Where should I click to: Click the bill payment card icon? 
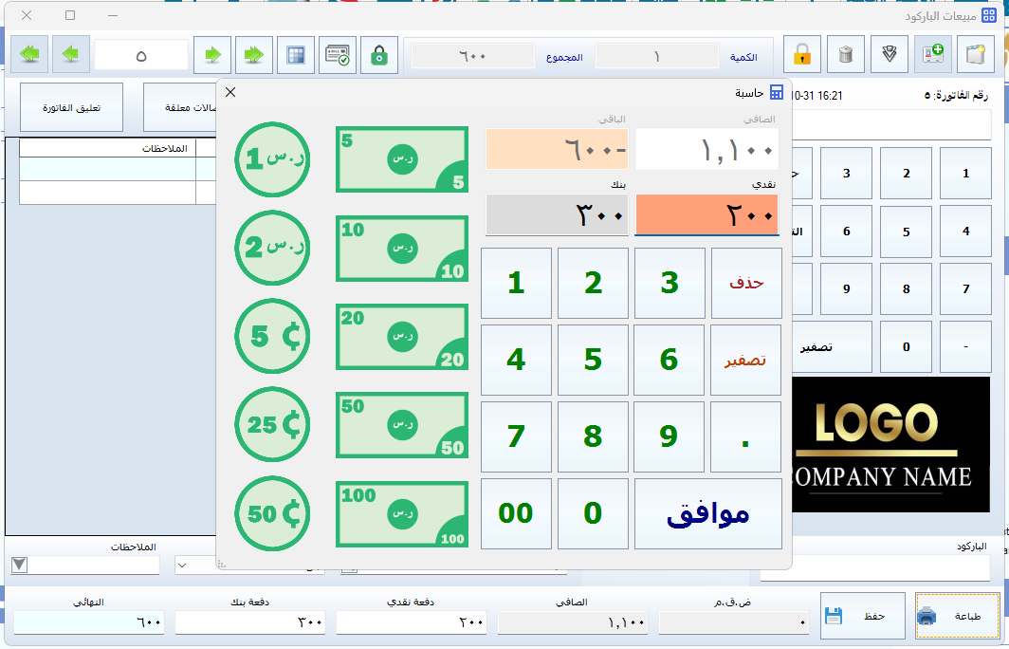pyautogui.click(x=337, y=55)
